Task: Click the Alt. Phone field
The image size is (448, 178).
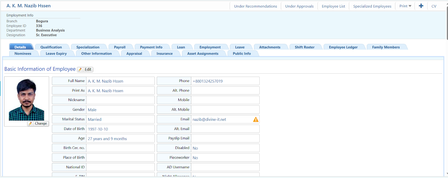Action: coord(225,90)
